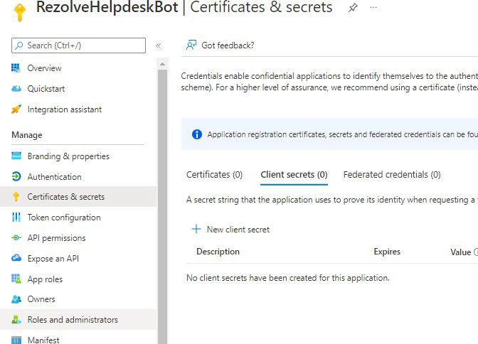This screenshot has height=344, width=478.
Task: Click the App roles icon
Action: point(16,279)
